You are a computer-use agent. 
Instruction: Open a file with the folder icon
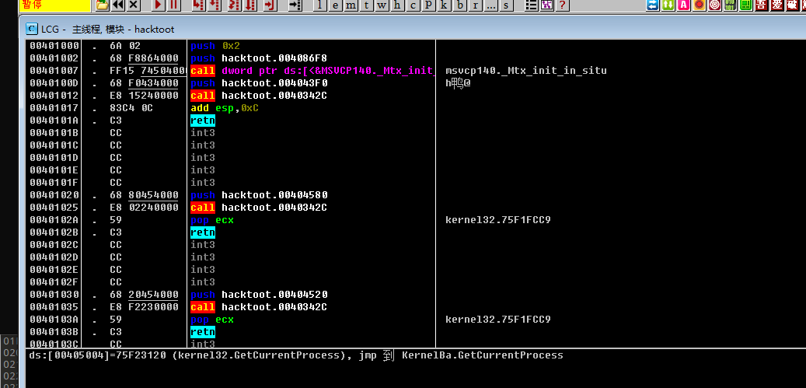click(103, 5)
